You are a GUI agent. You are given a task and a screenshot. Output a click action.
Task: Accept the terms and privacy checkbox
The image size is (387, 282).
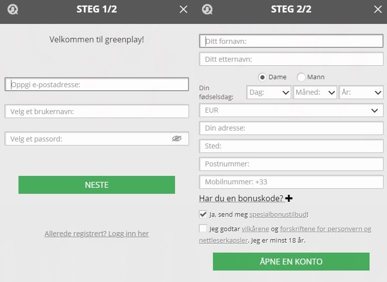coord(203,229)
